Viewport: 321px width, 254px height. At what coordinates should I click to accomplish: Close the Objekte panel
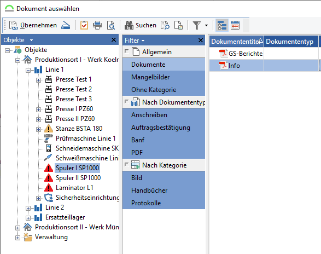(x=114, y=39)
